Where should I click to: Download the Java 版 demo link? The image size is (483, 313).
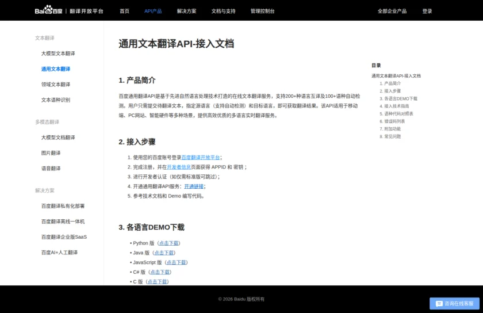point(164,253)
